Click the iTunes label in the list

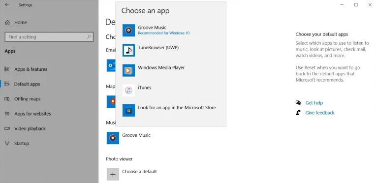[x=145, y=88]
